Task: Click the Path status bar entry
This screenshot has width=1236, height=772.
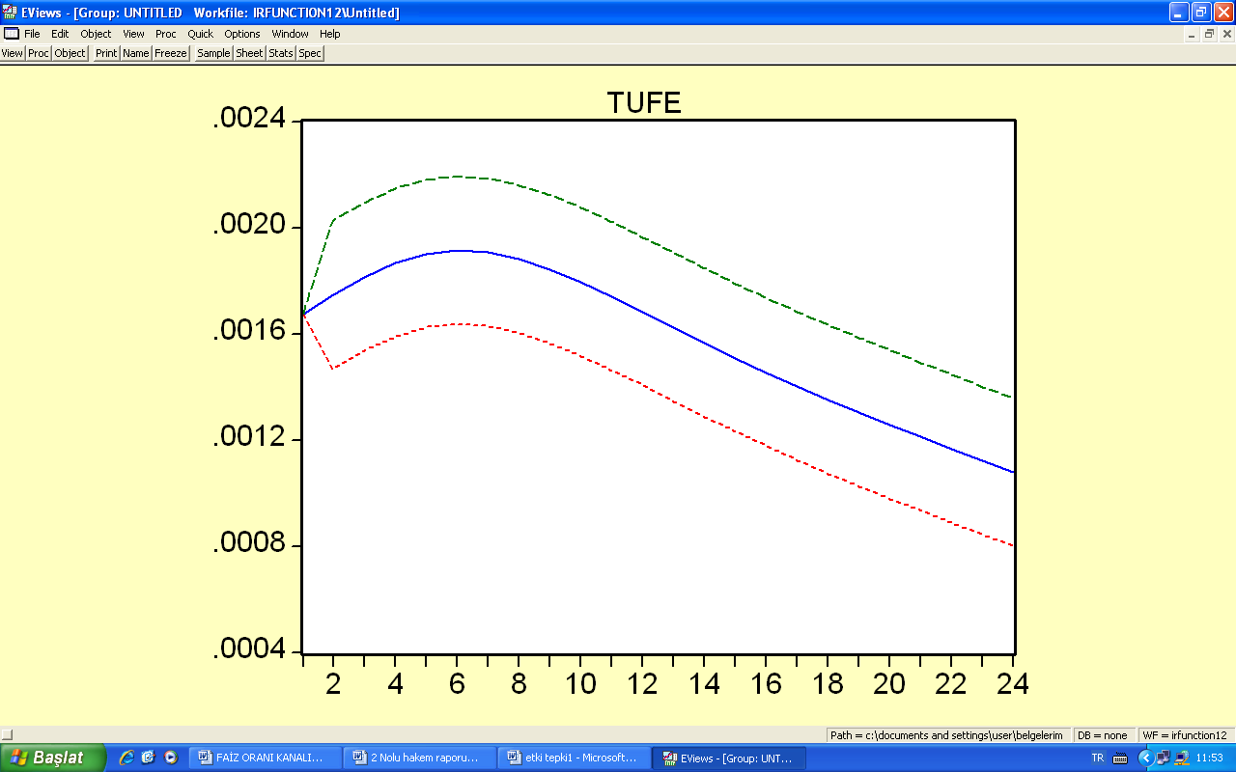Action: pos(947,735)
